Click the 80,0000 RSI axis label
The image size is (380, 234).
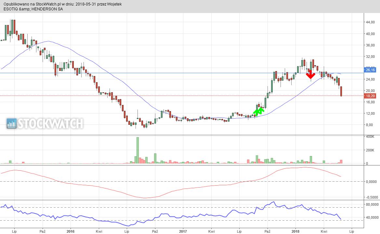pos(372,205)
